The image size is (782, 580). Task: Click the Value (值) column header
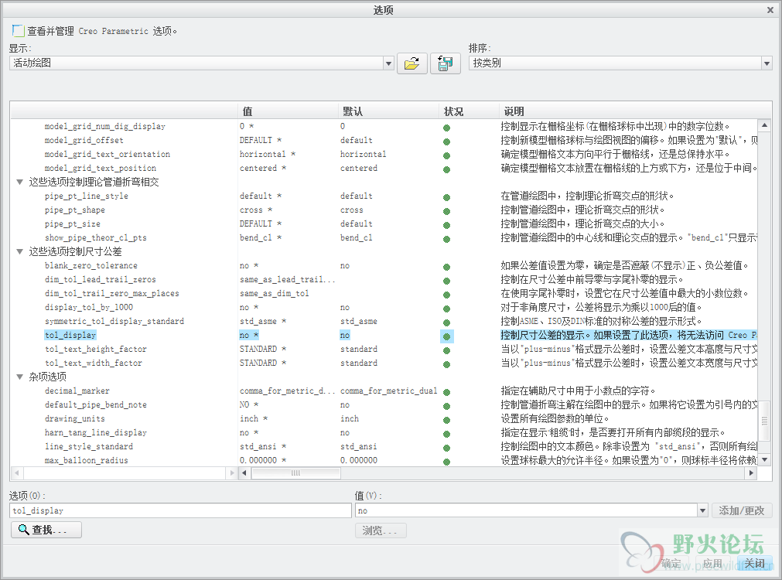pyautogui.click(x=288, y=111)
